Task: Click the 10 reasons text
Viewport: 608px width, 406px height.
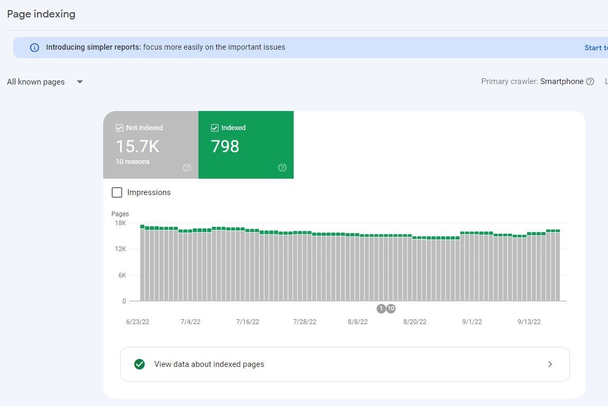Action: coord(133,162)
